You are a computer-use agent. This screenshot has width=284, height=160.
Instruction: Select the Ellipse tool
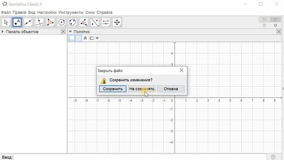72,22
